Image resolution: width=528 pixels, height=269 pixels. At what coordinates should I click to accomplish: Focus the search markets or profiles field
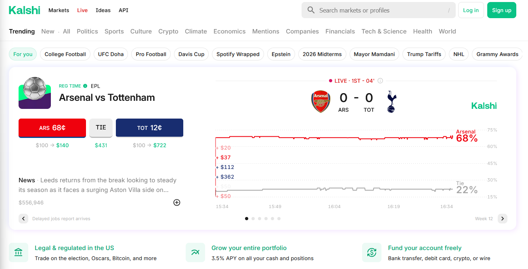tap(379, 10)
